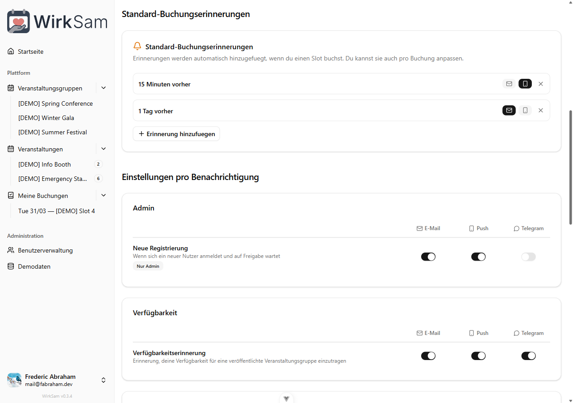Click the page vertical scrollbar
The width and height of the screenshot is (573, 403).
pos(570,167)
